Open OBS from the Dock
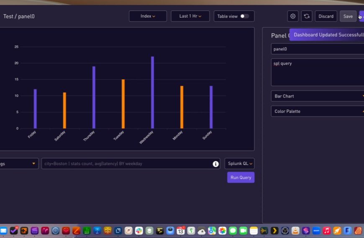Image resolution: width=364 pixels, height=238 pixels. click(x=285, y=230)
